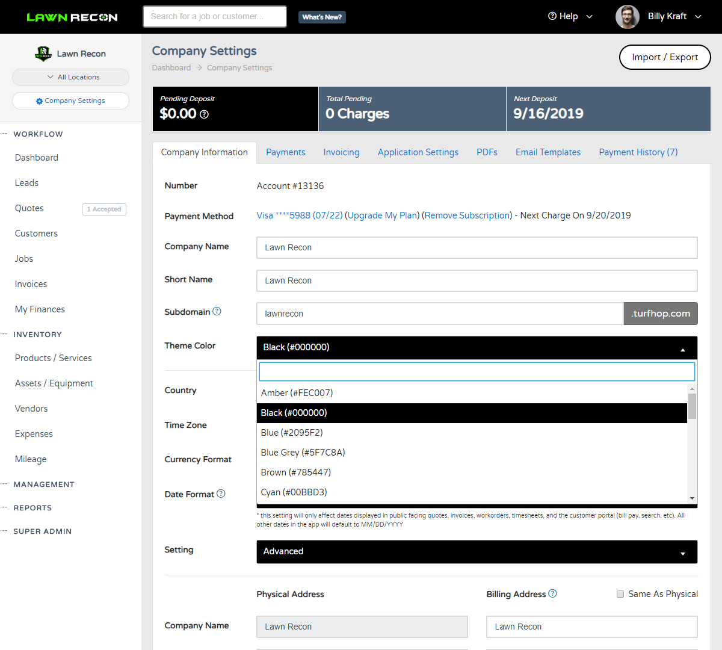This screenshot has height=650, width=722.
Task: Enable the Same As Physical checkbox
Action: click(x=620, y=594)
